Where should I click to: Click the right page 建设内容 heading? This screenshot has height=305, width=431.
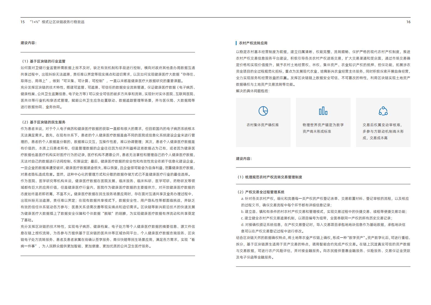pyautogui.click(x=244, y=159)
